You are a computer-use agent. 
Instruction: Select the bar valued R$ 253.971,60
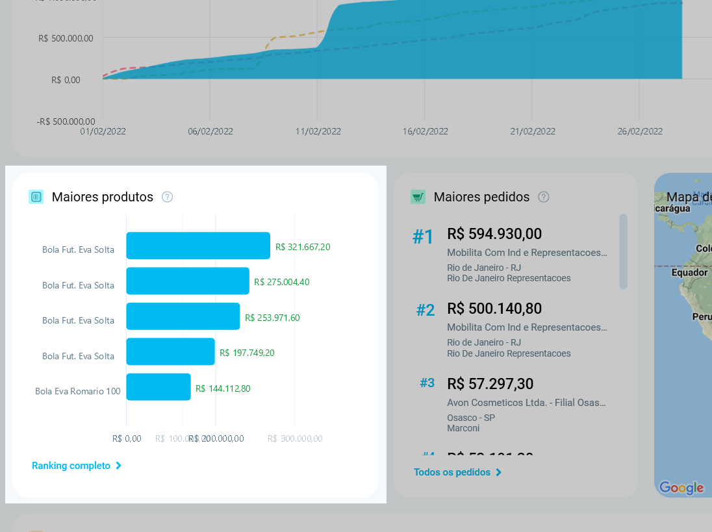coord(183,316)
